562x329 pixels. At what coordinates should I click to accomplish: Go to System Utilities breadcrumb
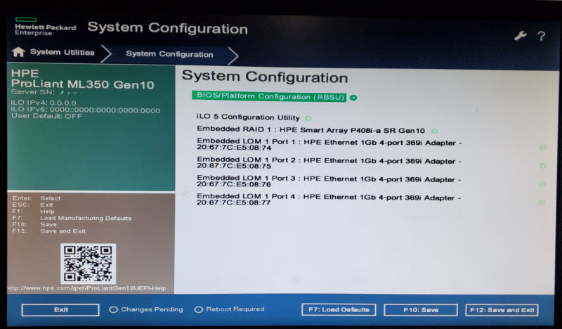(62, 53)
